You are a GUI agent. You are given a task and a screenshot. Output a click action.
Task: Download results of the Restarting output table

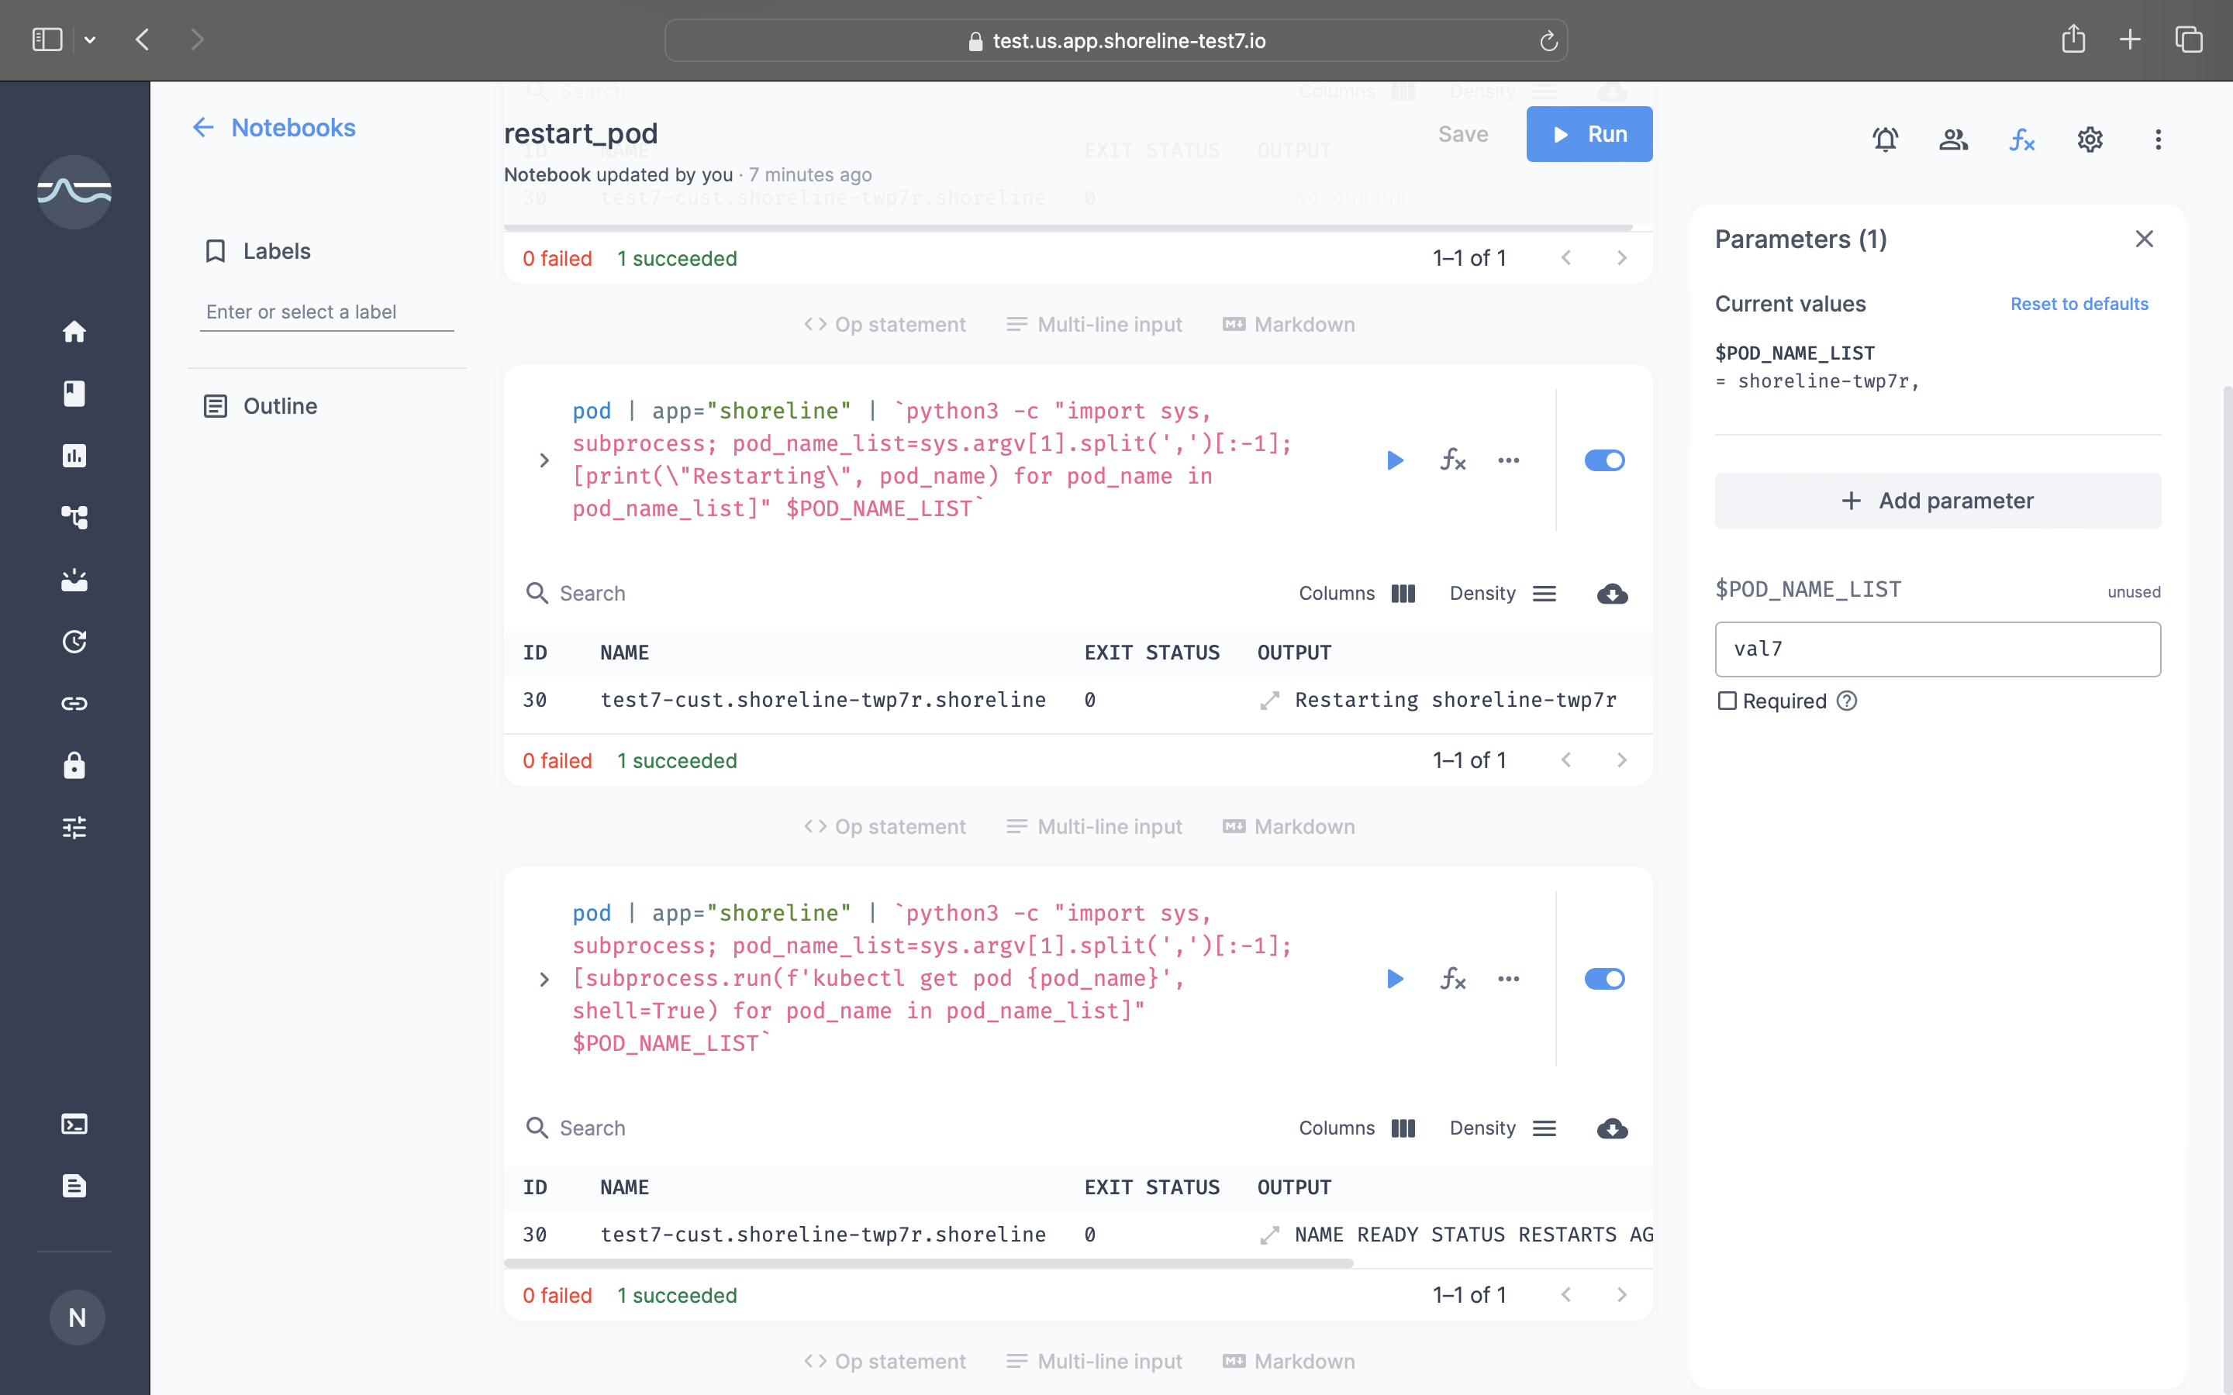[x=1611, y=593]
